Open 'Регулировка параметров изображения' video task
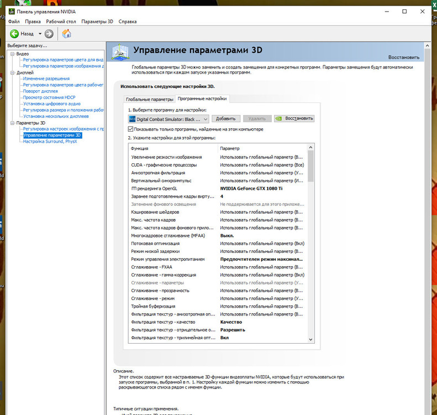Image resolution: width=437 pixels, height=415 pixels. 64,66
